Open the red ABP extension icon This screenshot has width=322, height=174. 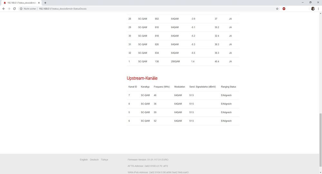[x=284, y=9]
